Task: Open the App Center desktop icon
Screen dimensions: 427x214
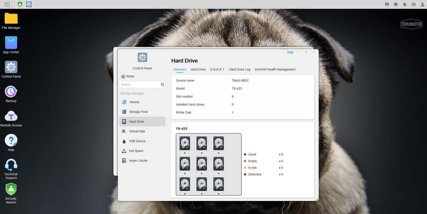Action: coord(11,45)
